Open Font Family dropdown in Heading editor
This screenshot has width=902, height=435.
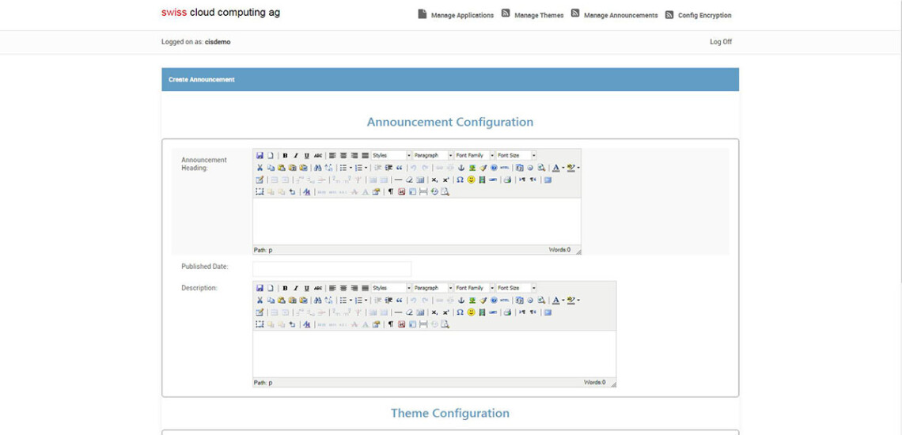(475, 155)
